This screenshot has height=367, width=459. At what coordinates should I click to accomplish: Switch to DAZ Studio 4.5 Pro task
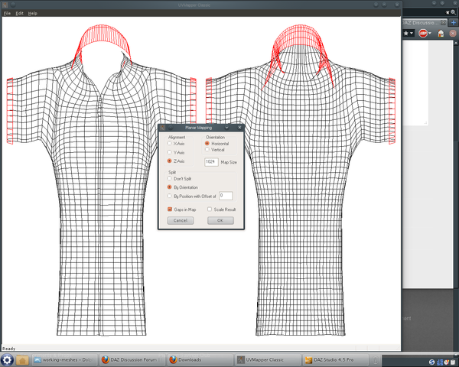point(336,359)
